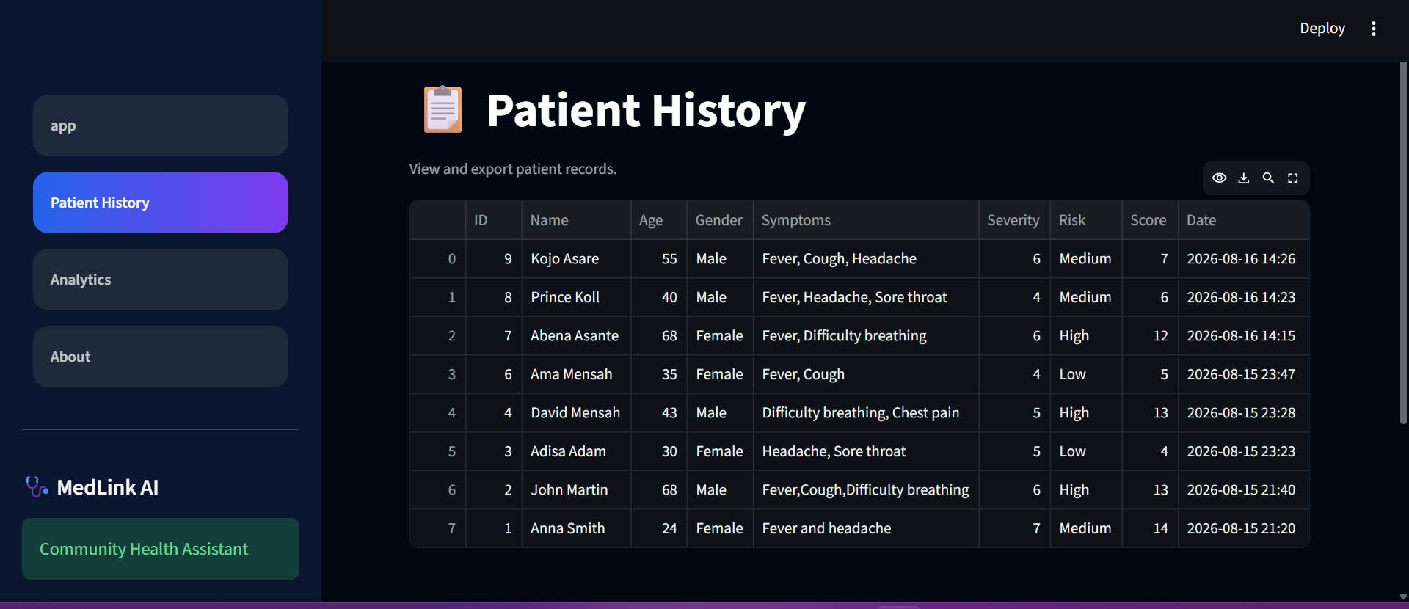
Task: Open the three-dot main menu
Action: (1374, 29)
